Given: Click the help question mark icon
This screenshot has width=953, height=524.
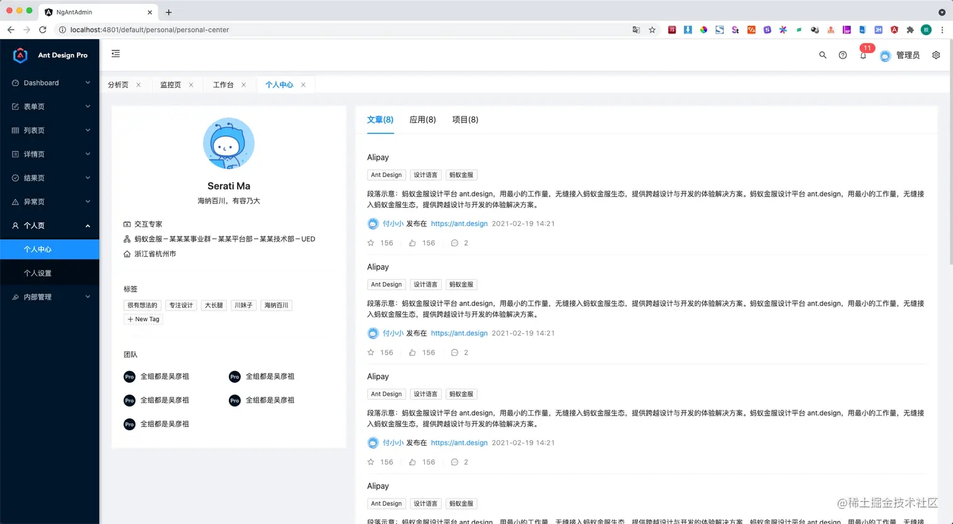Looking at the screenshot, I should [x=843, y=55].
